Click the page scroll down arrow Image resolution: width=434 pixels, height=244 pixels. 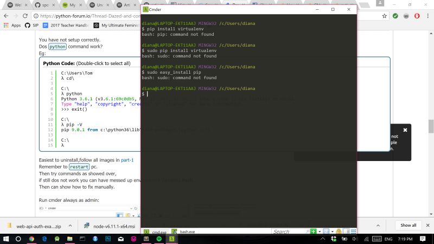pos(431,214)
